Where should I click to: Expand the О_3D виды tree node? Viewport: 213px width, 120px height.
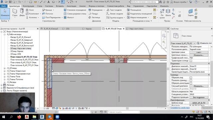pyautogui.click(x=5, y=68)
